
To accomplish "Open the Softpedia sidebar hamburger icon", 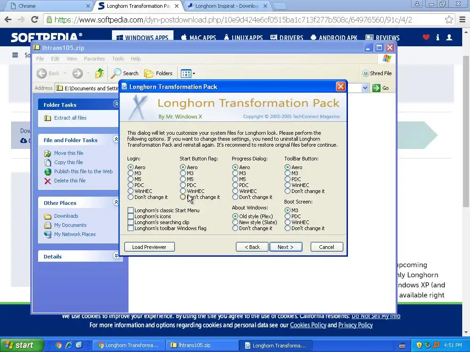I will (x=15, y=55).
